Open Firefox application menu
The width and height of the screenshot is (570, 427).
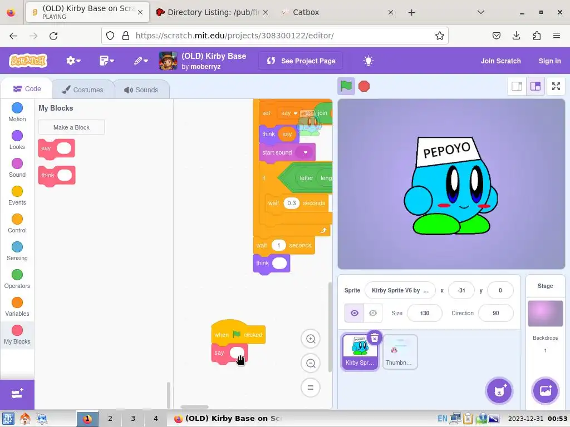[x=556, y=36]
